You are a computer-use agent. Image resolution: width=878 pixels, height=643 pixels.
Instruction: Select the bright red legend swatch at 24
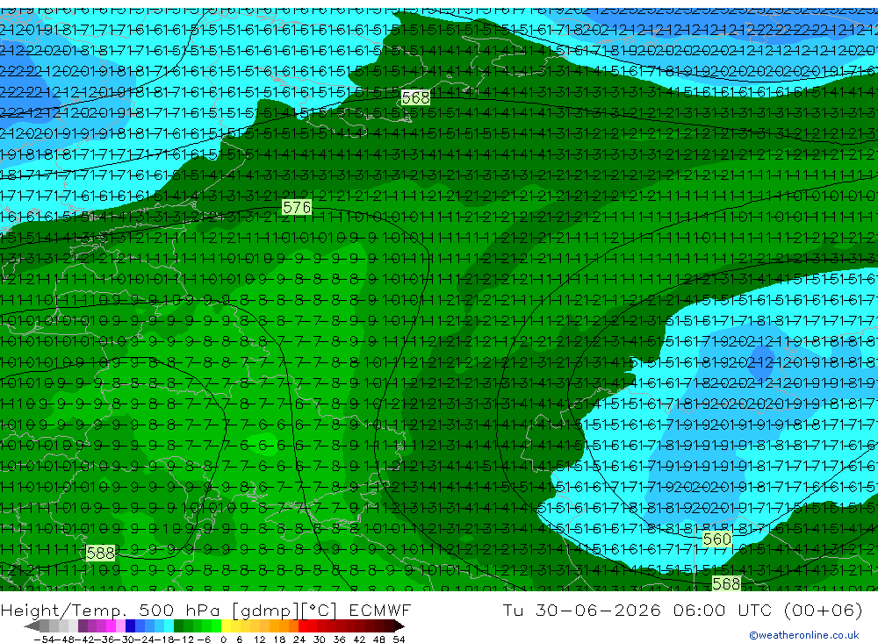(303, 626)
